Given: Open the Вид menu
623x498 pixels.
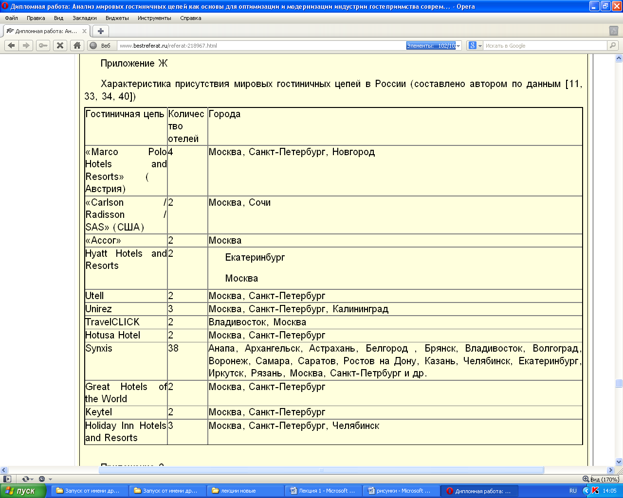Looking at the screenshot, I should (59, 18).
